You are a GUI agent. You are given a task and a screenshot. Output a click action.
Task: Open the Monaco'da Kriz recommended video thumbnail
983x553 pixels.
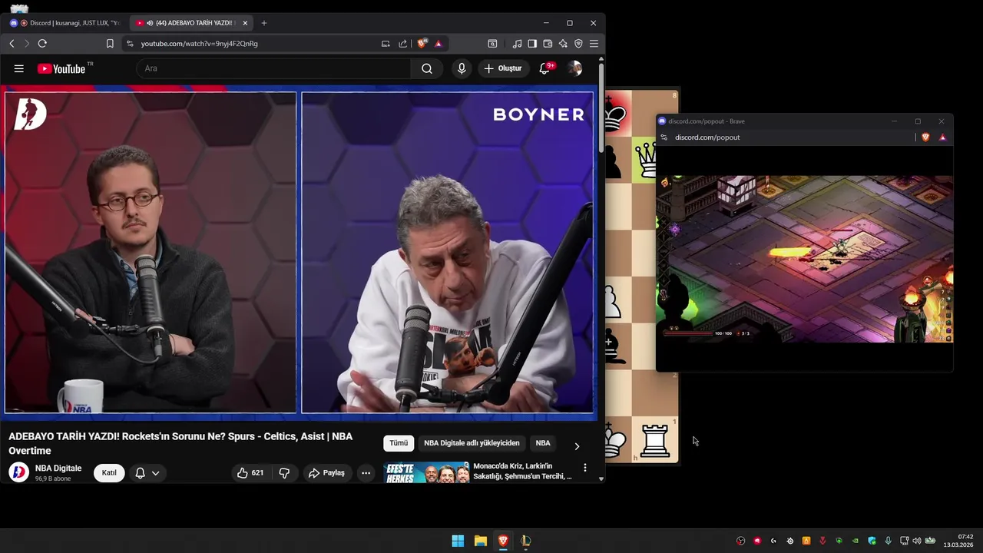[x=426, y=472]
